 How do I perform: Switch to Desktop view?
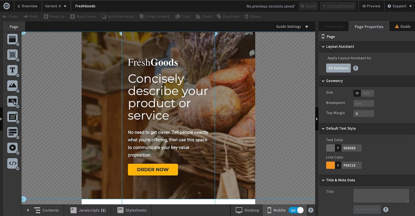point(247,210)
